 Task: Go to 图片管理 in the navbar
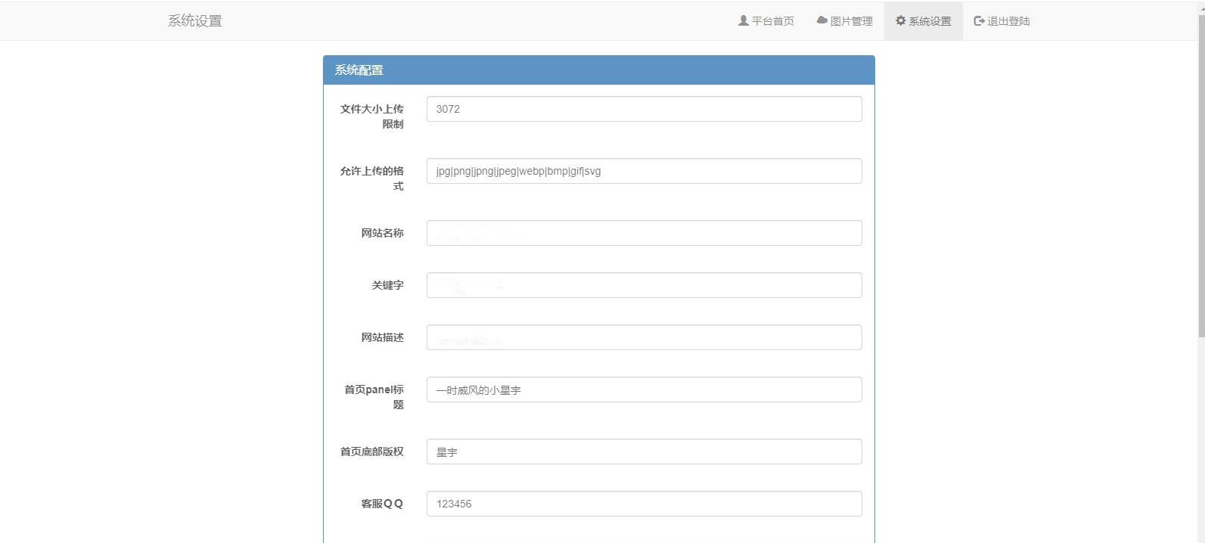845,20
